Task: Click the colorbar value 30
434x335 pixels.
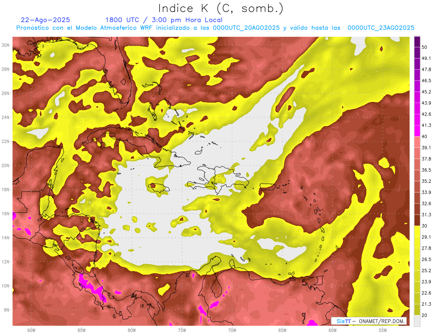Action: pyautogui.click(x=424, y=226)
